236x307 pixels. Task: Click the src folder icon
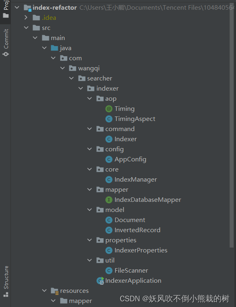[36, 28]
